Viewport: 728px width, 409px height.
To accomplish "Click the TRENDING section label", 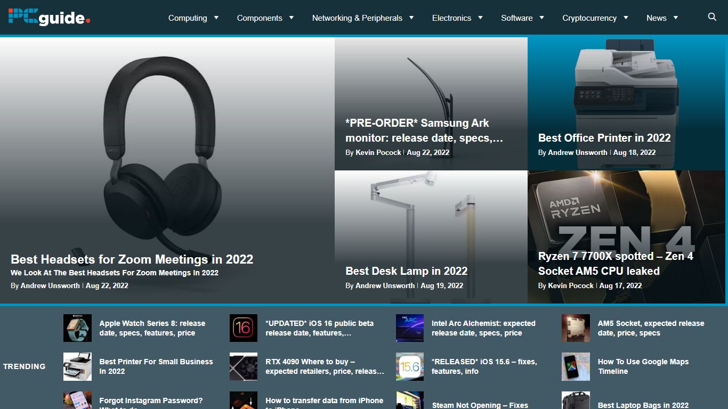I will [x=25, y=366].
